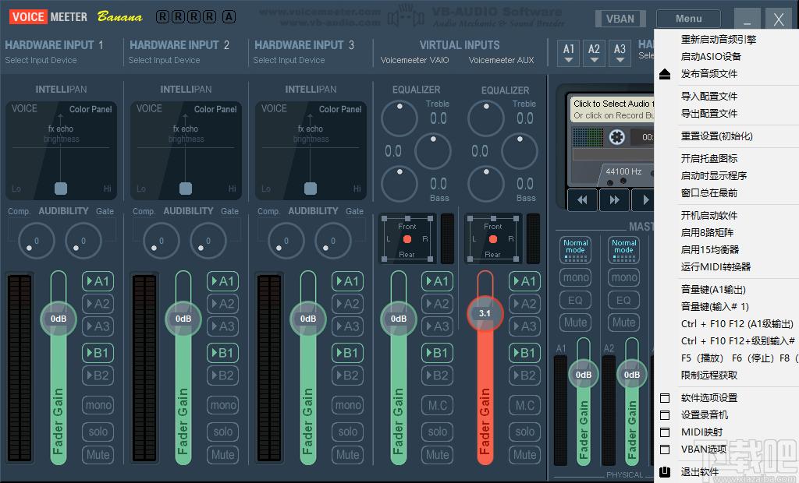The width and height of the screenshot is (799, 483).
Task: Fast forward the cassette recorder
Action: click(615, 199)
